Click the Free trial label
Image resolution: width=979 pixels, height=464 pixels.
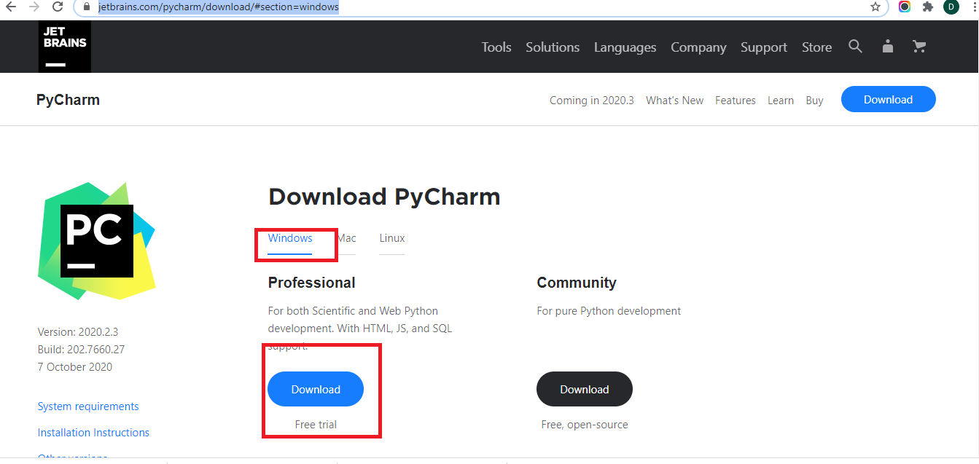(x=316, y=425)
